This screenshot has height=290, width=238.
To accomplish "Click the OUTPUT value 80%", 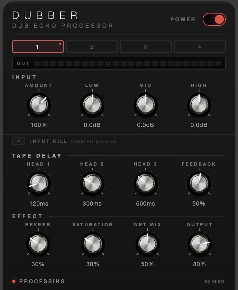I will tap(199, 264).
